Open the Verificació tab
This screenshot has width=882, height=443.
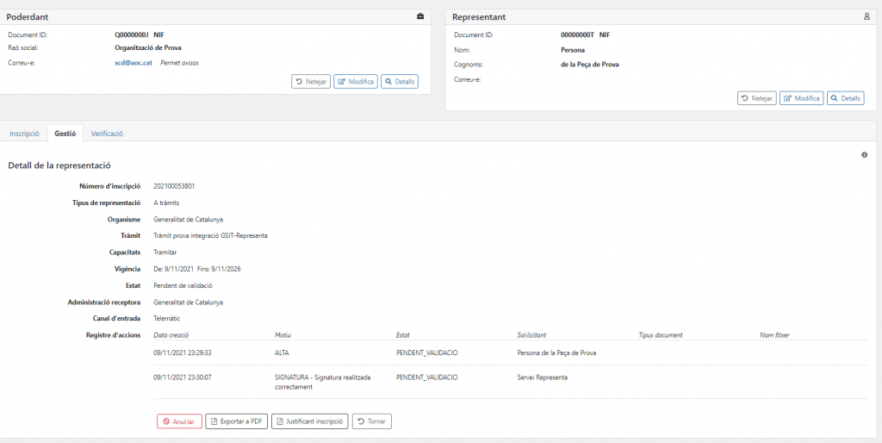[x=107, y=134]
